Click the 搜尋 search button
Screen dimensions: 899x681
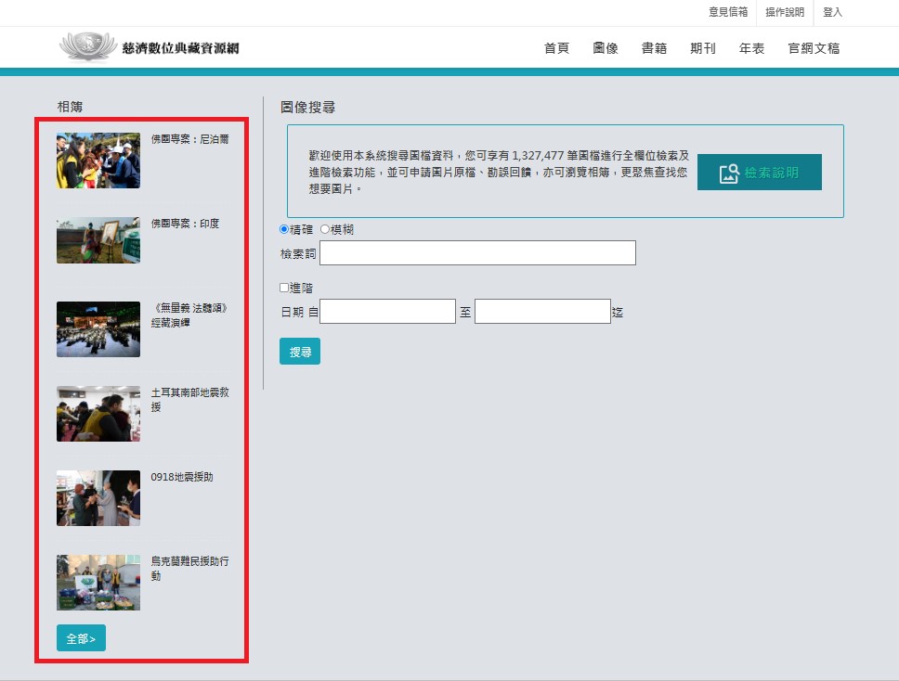(x=300, y=351)
